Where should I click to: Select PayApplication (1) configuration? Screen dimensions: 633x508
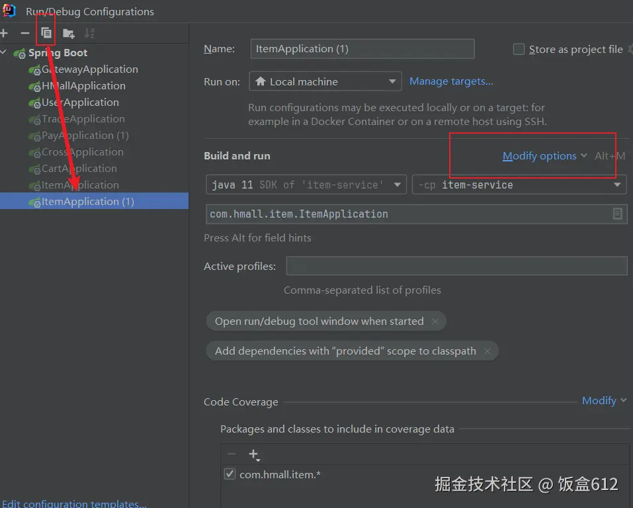point(85,136)
